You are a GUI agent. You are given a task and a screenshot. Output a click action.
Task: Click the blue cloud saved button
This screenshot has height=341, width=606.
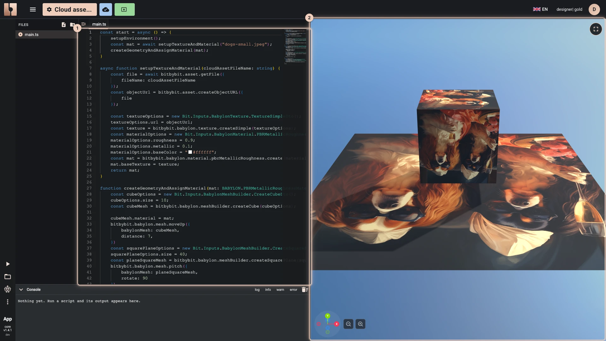point(106,9)
